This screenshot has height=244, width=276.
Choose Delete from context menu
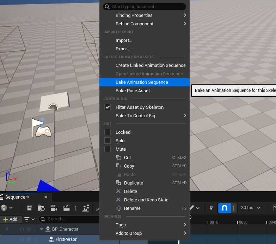click(144, 191)
